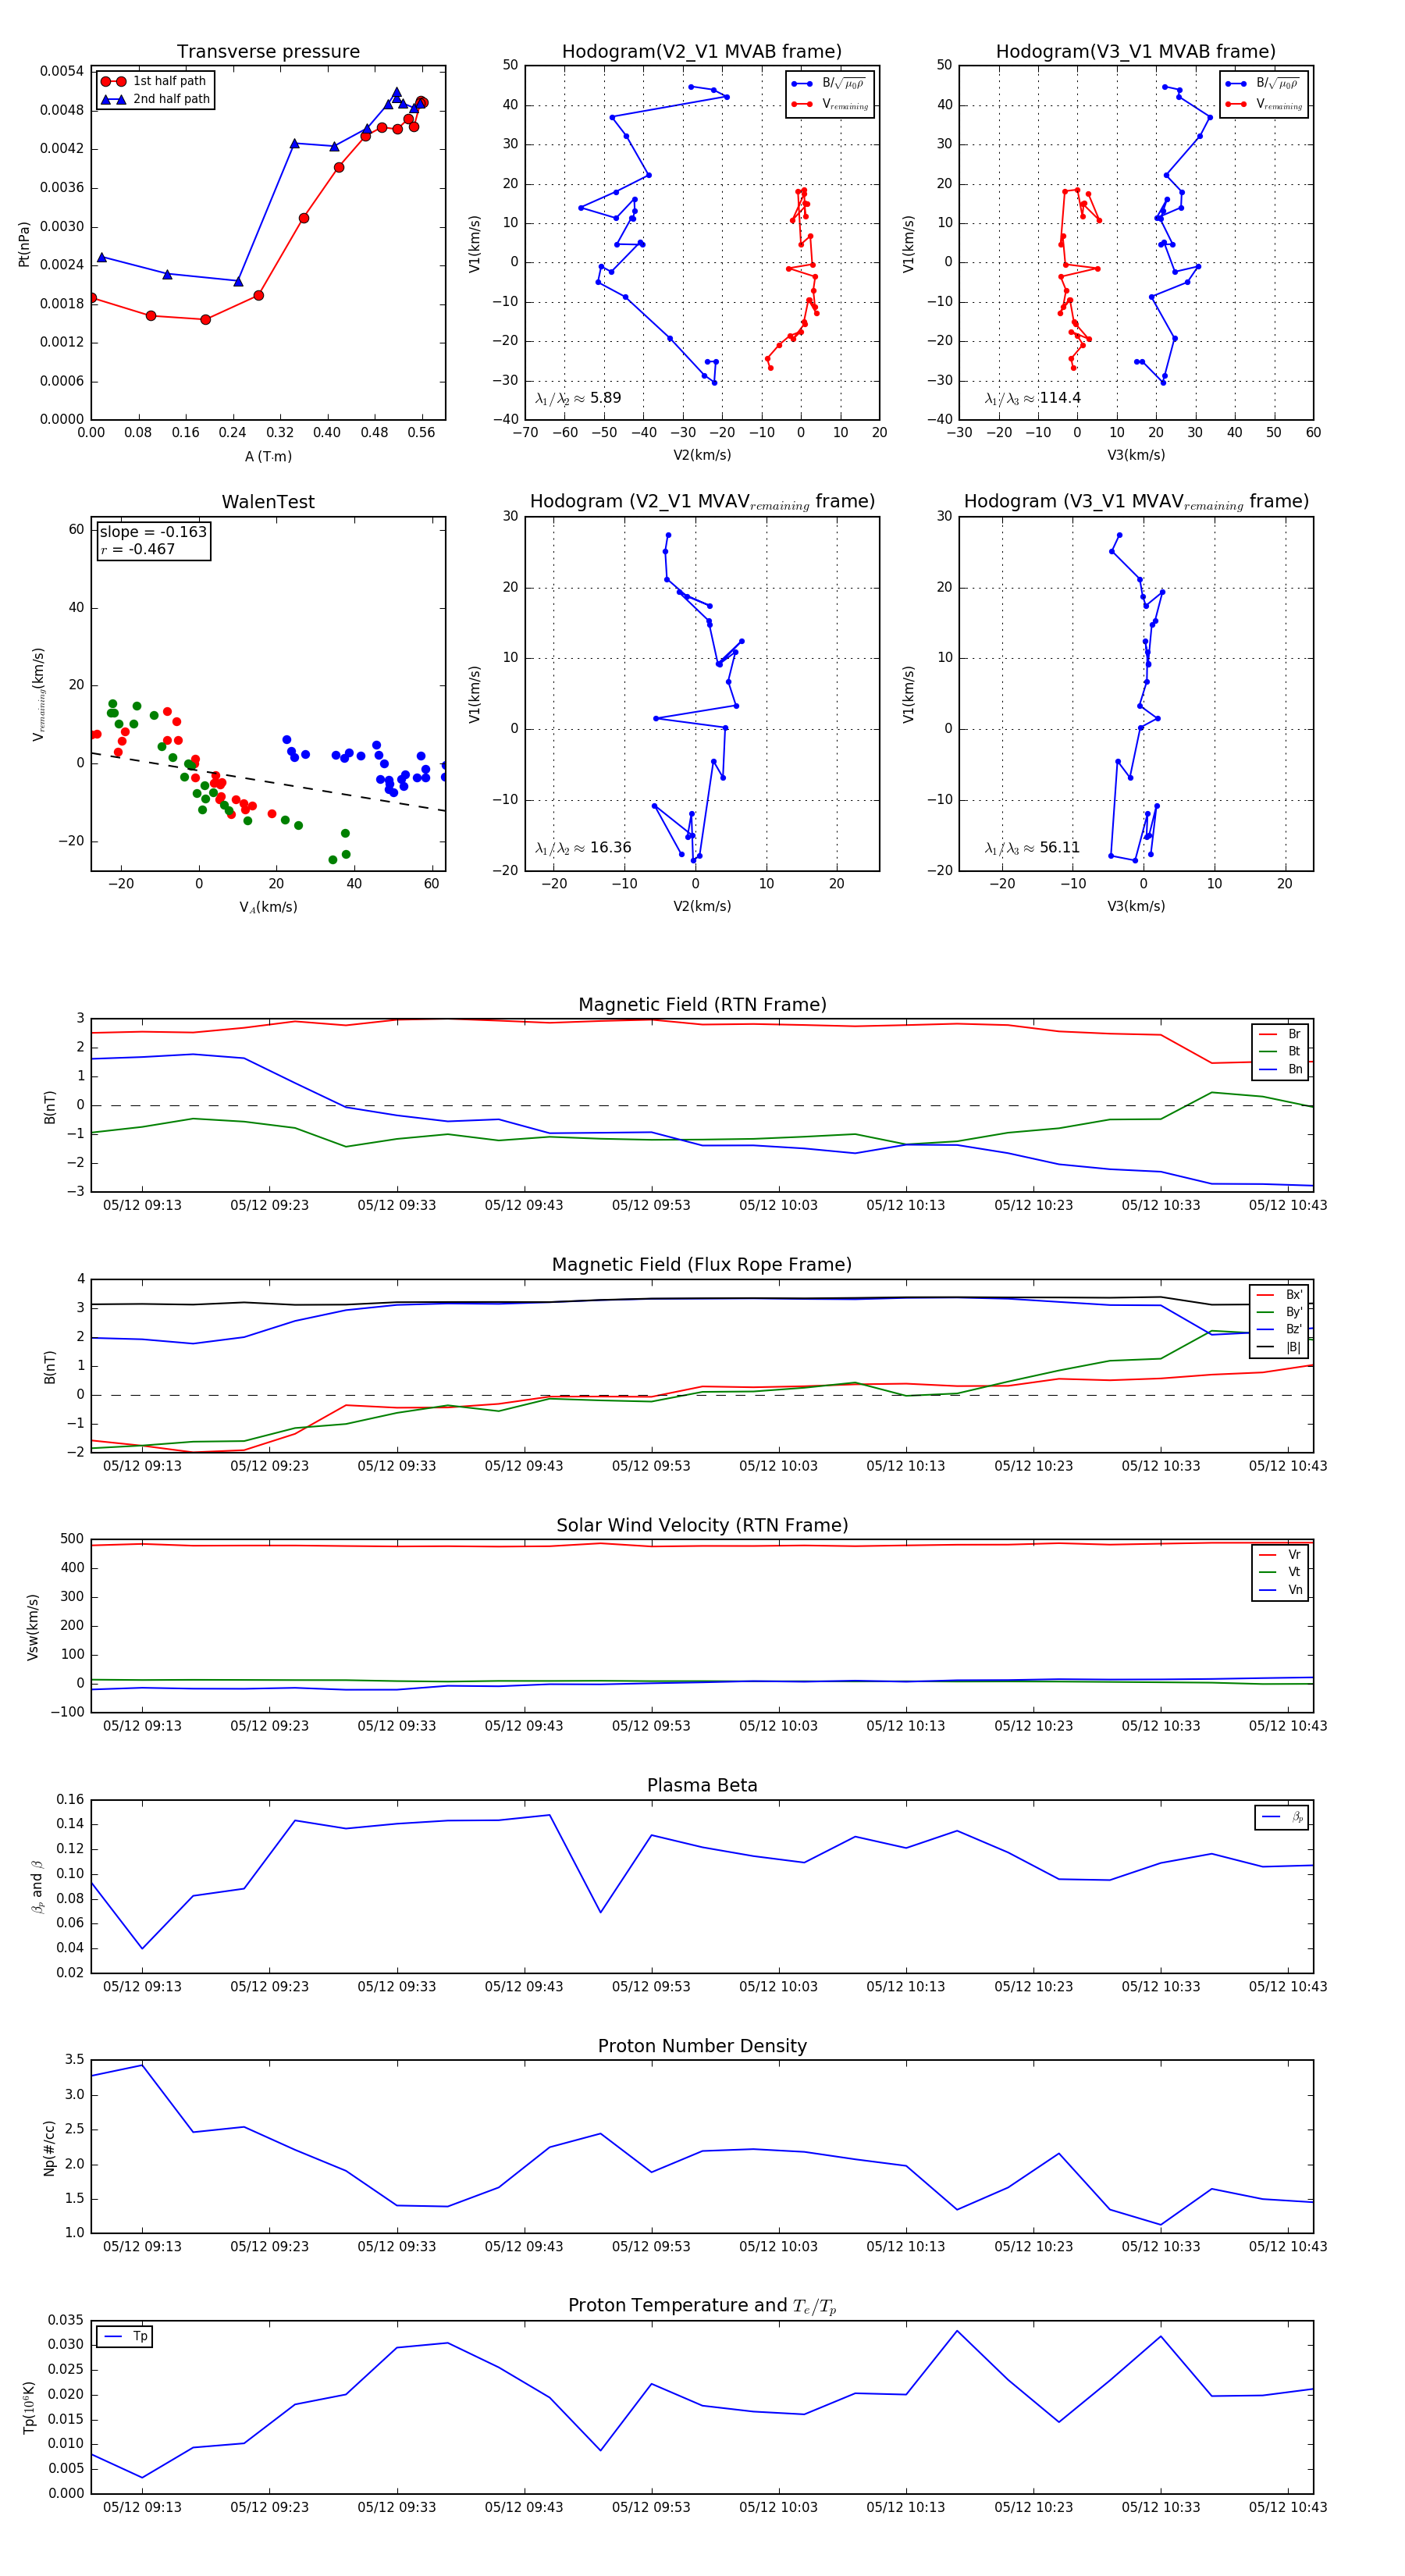1405x2576 pixels.
Task: Select the |B| legend entry
Action: point(1279,1347)
